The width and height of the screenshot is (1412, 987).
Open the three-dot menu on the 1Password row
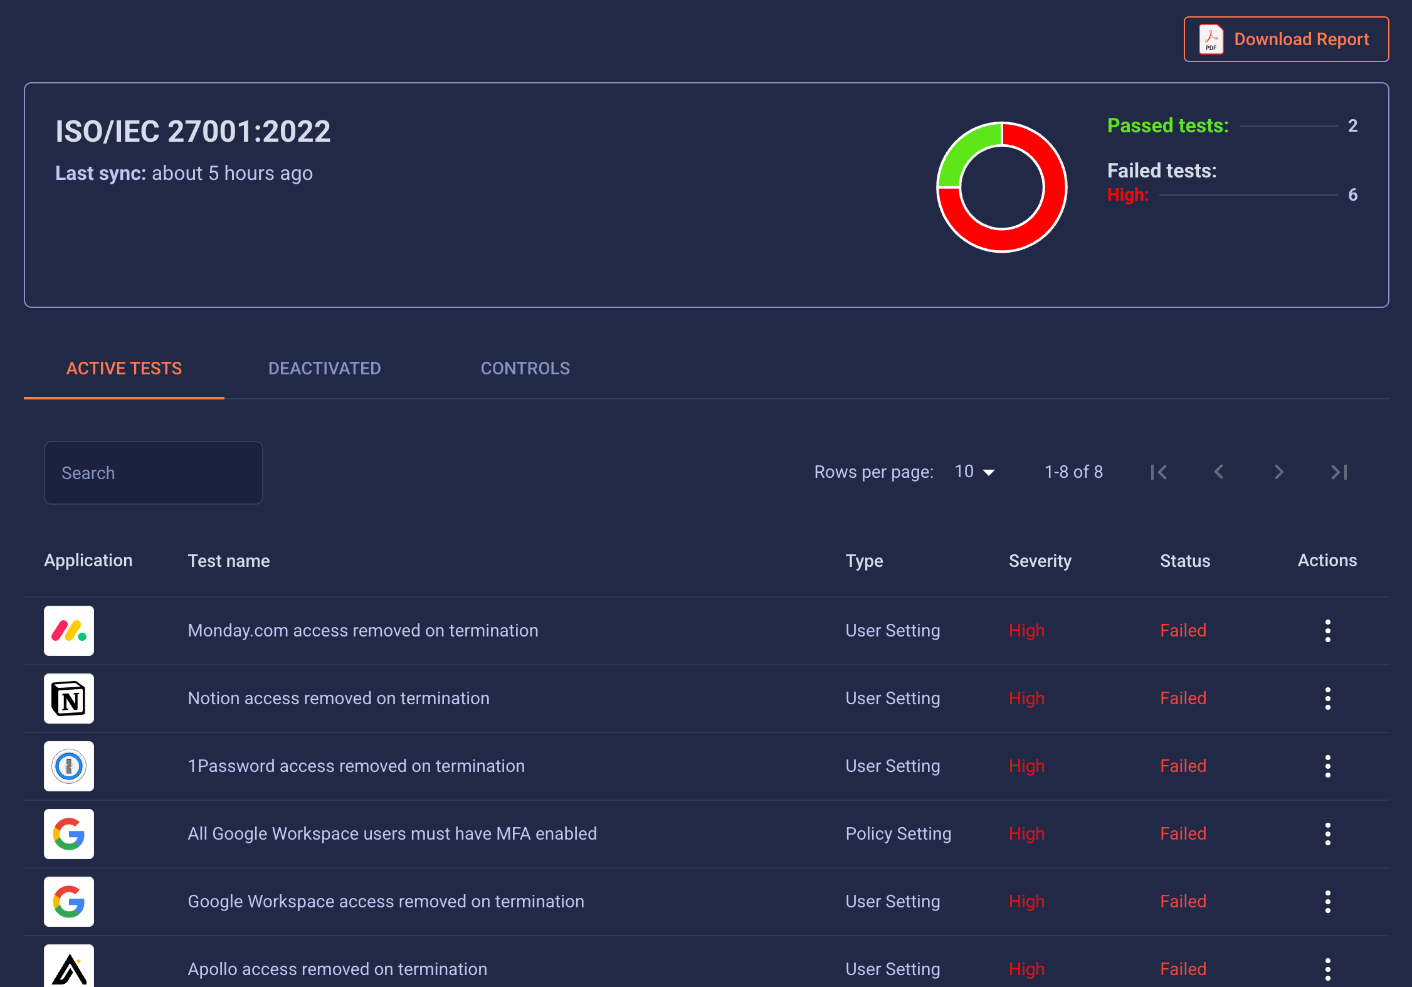pos(1327,766)
